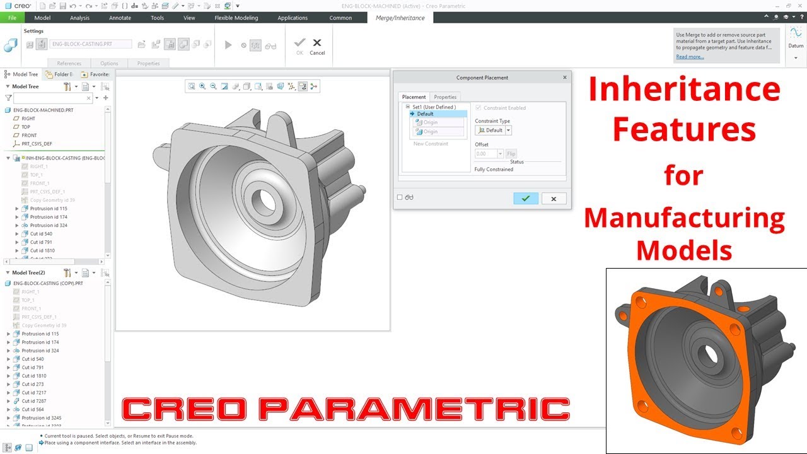Expand Cut id 540 in upper Model Tree

[x=17, y=233]
